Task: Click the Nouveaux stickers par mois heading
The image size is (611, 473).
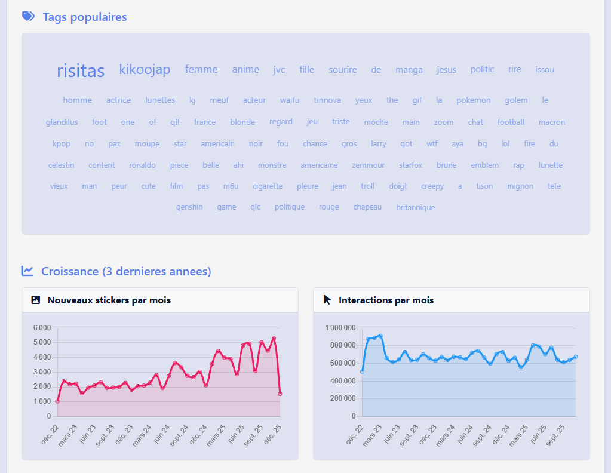Action: tap(109, 300)
